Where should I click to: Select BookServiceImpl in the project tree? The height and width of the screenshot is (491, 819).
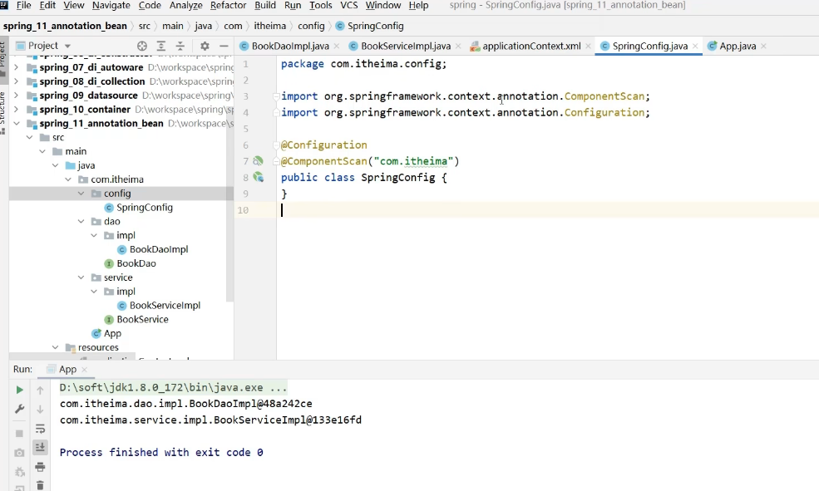[x=165, y=305]
